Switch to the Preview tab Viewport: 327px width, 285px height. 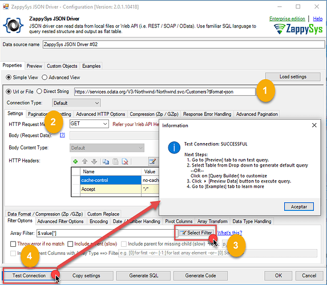pos(34,66)
